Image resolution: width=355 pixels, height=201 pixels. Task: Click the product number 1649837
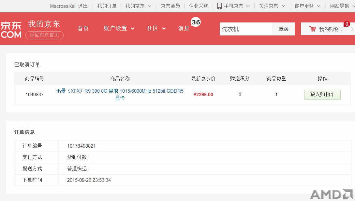tap(35, 95)
